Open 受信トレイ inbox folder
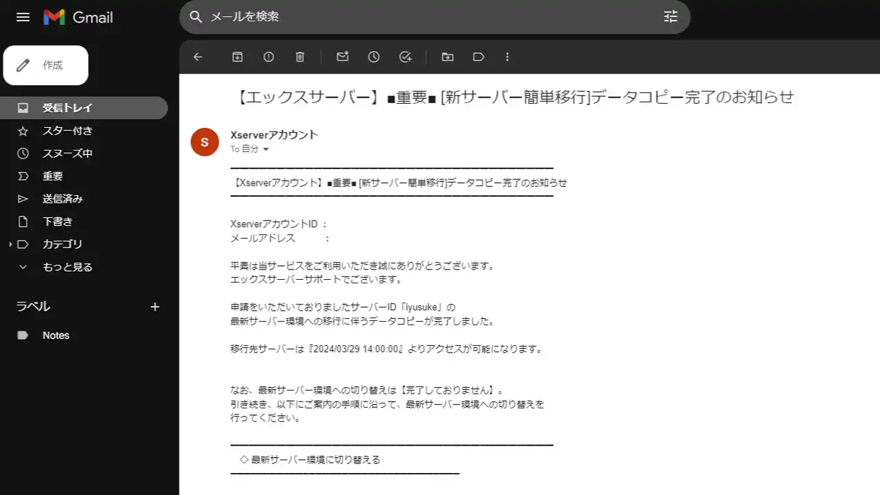 pos(84,108)
